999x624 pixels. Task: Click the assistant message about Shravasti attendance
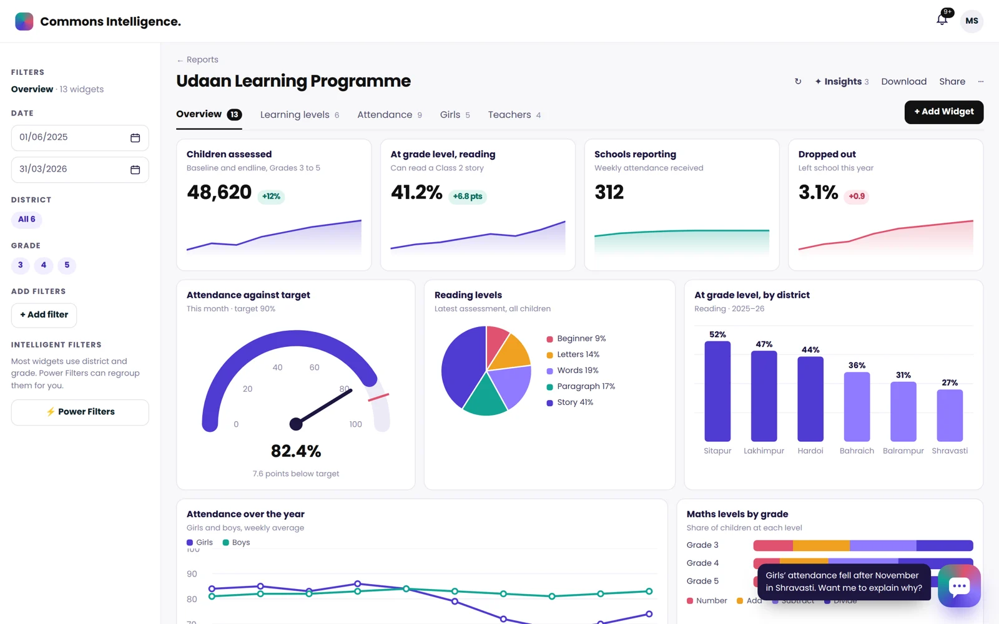coord(844,582)
